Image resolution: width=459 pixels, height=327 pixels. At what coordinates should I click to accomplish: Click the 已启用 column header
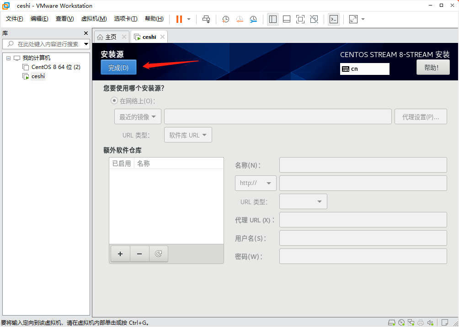[122, 163]
